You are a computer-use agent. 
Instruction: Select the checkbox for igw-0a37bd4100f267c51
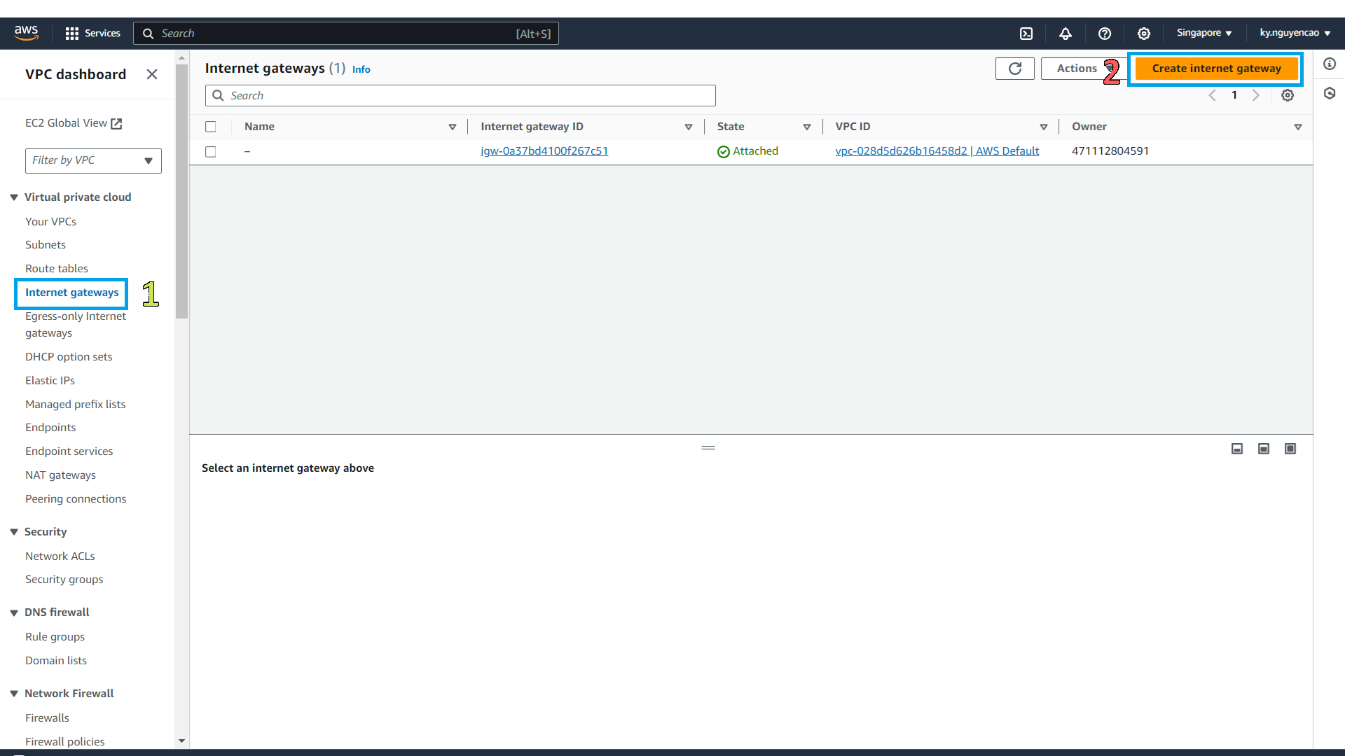pyautogui.click(x=211, y=150)
